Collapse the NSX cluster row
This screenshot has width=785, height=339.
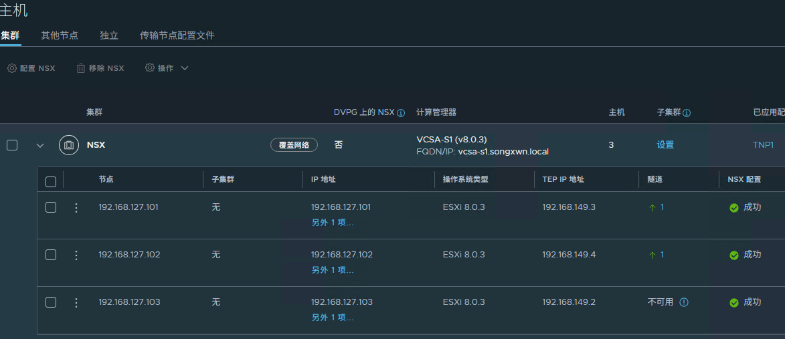point(40,146)
